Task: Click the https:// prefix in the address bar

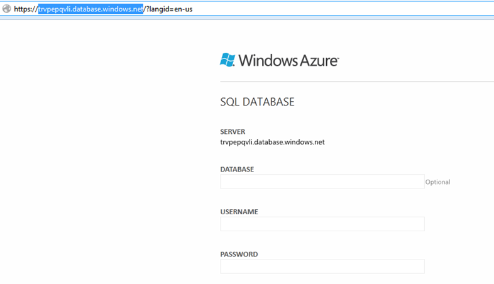Action: pyautogui.click(x=26, y=9)
